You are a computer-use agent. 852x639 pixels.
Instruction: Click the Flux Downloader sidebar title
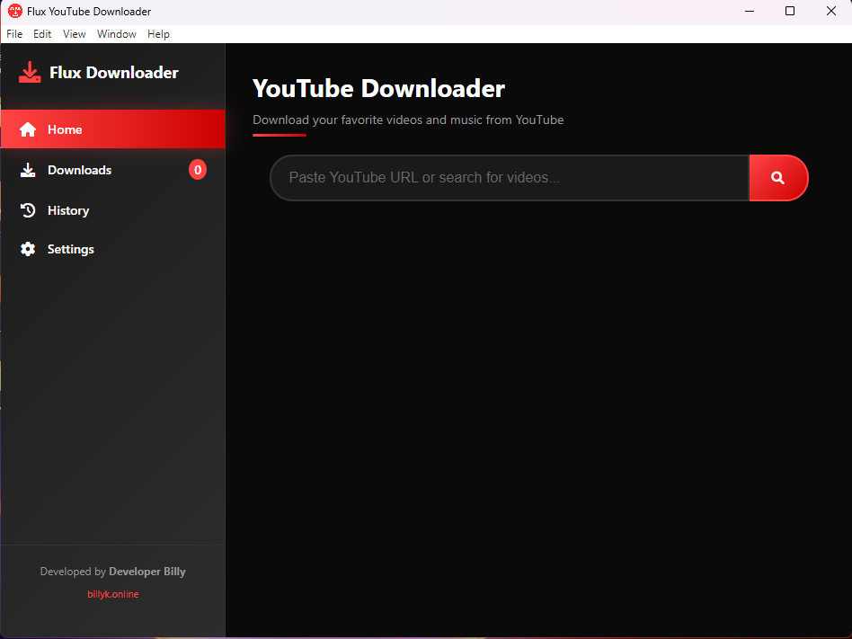pyautogui.click(x=113, y=72)
